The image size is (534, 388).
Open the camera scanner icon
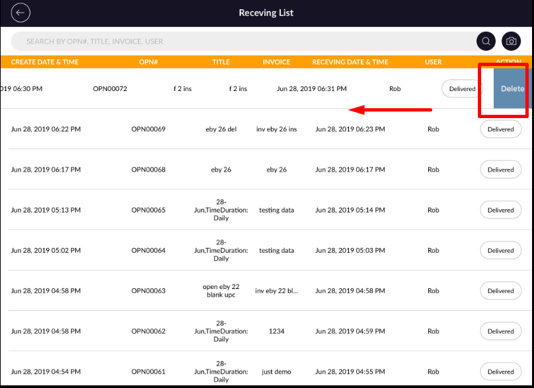[511, 41]
